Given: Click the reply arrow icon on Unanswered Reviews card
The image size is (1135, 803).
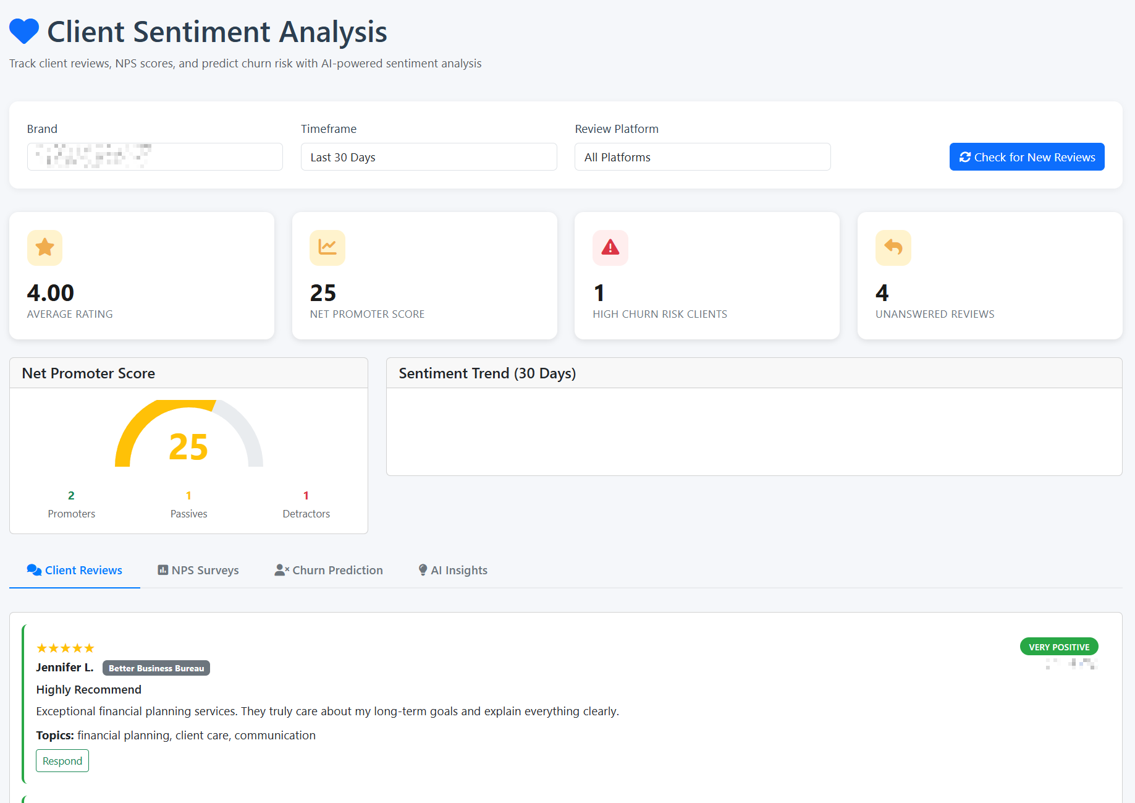Looking at the screenshot, I should coord(893,247).
